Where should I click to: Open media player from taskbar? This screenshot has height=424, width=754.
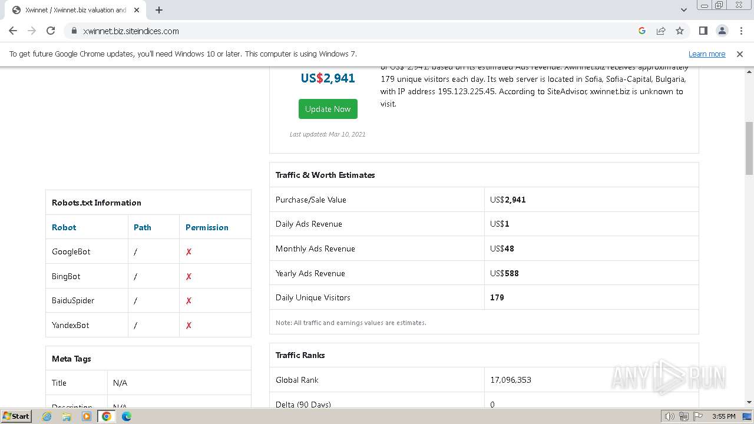pos(87,416)
